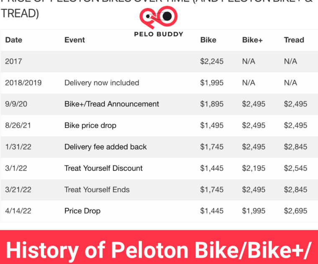The image size is (318, 264).
Task: Click the Date column header
Action: pyautogui.click(x=14, y=40)
